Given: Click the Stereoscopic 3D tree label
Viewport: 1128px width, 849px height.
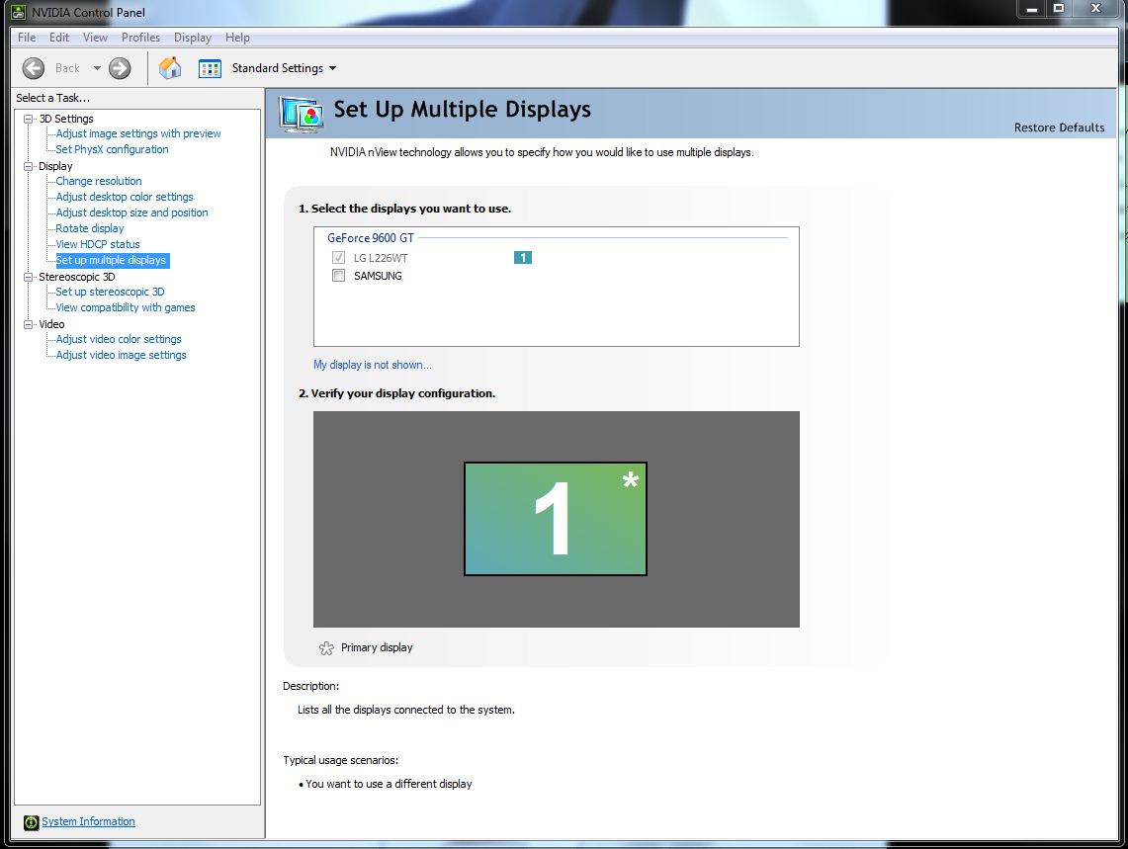Looking at the screenshot, I should point(77,277).
